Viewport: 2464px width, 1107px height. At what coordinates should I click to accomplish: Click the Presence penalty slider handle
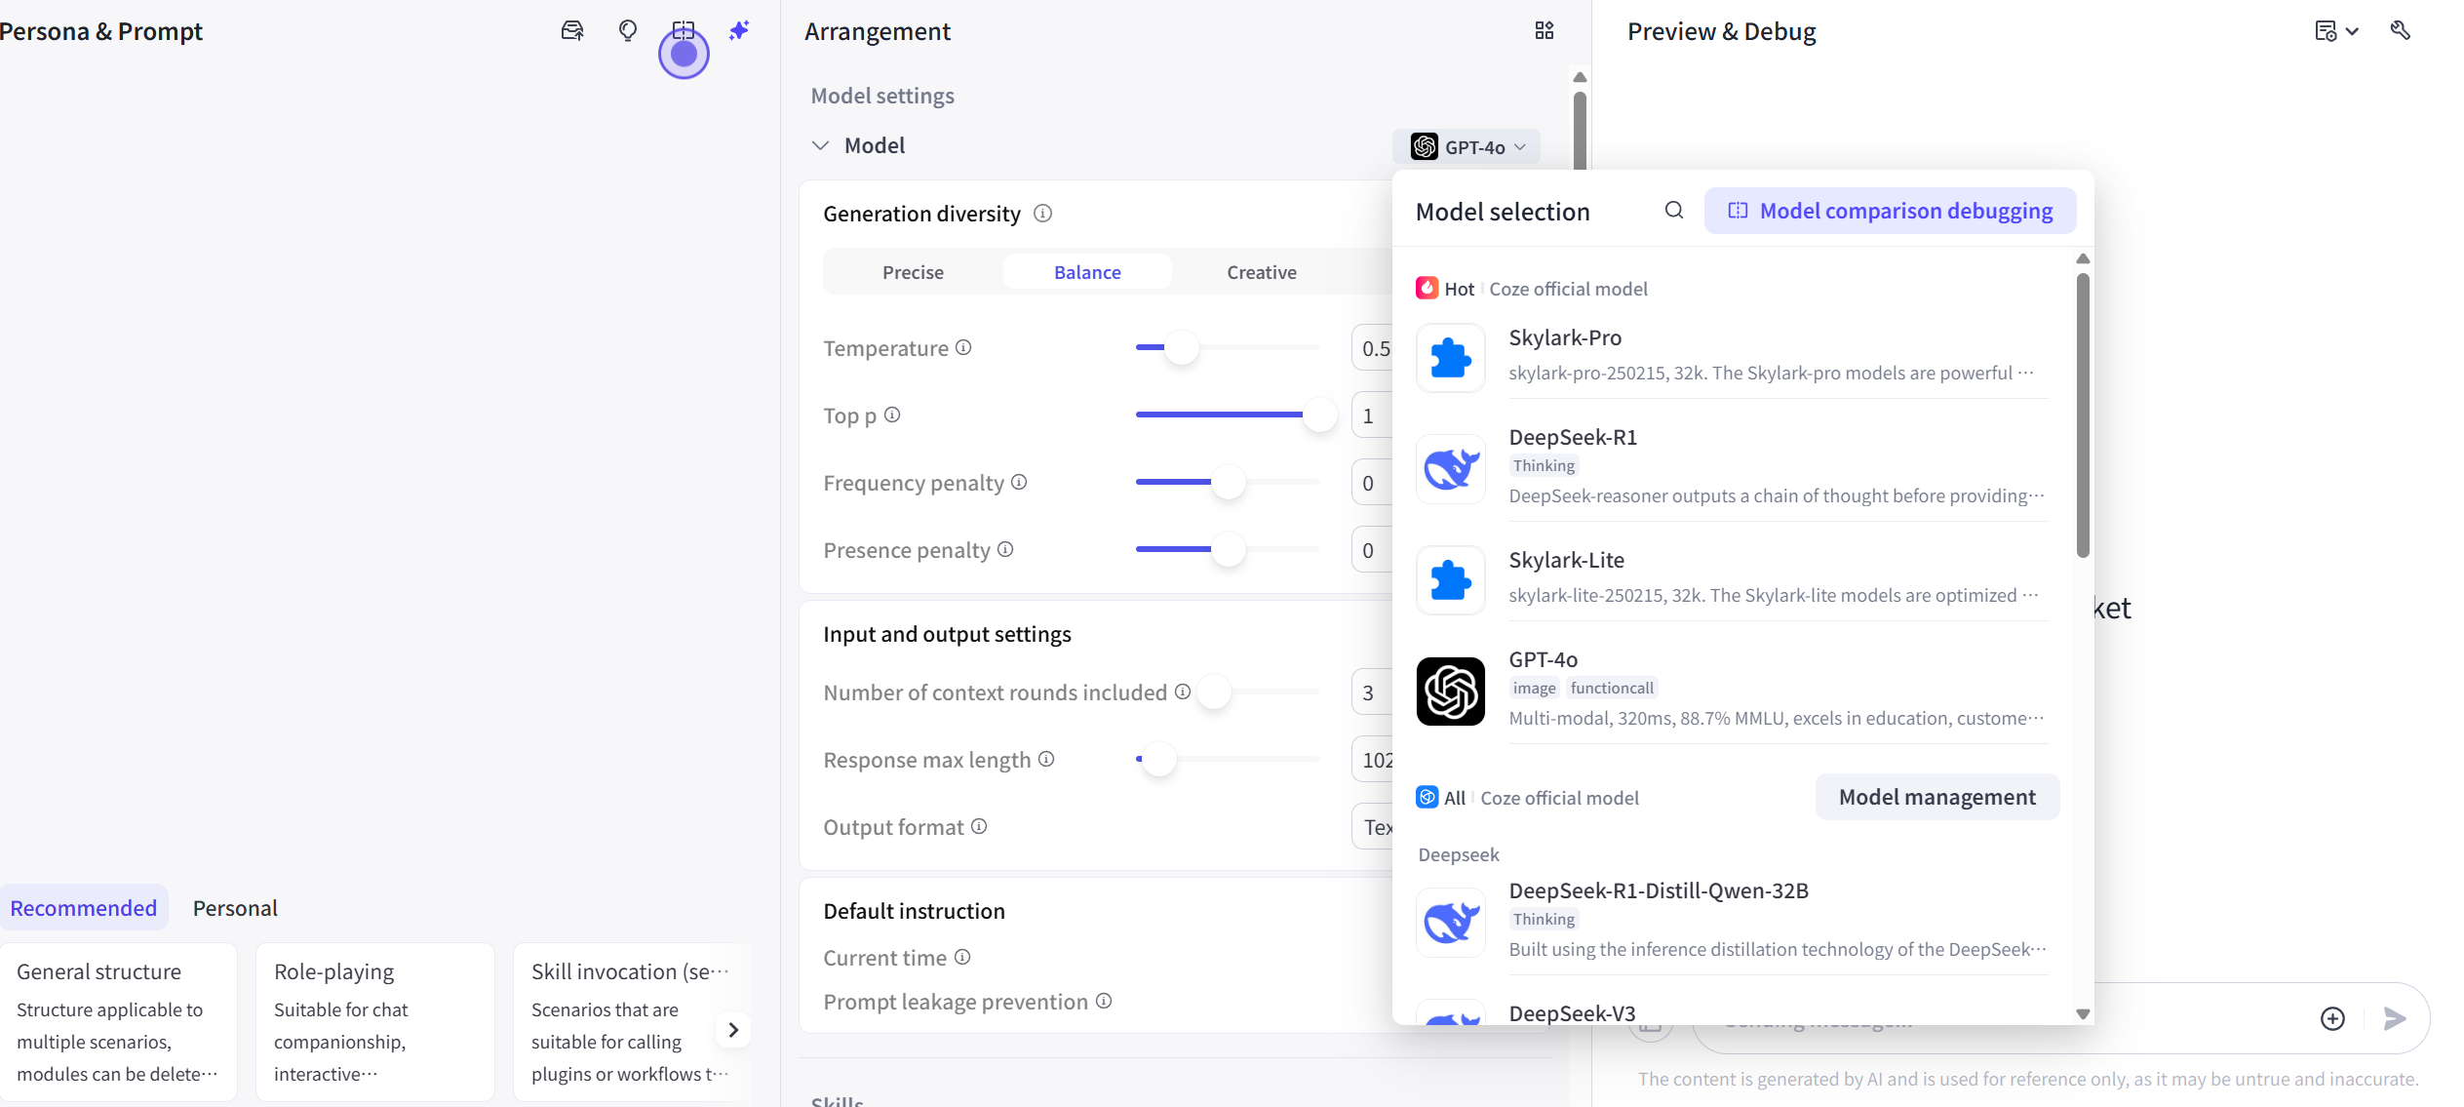(1229, 549)
